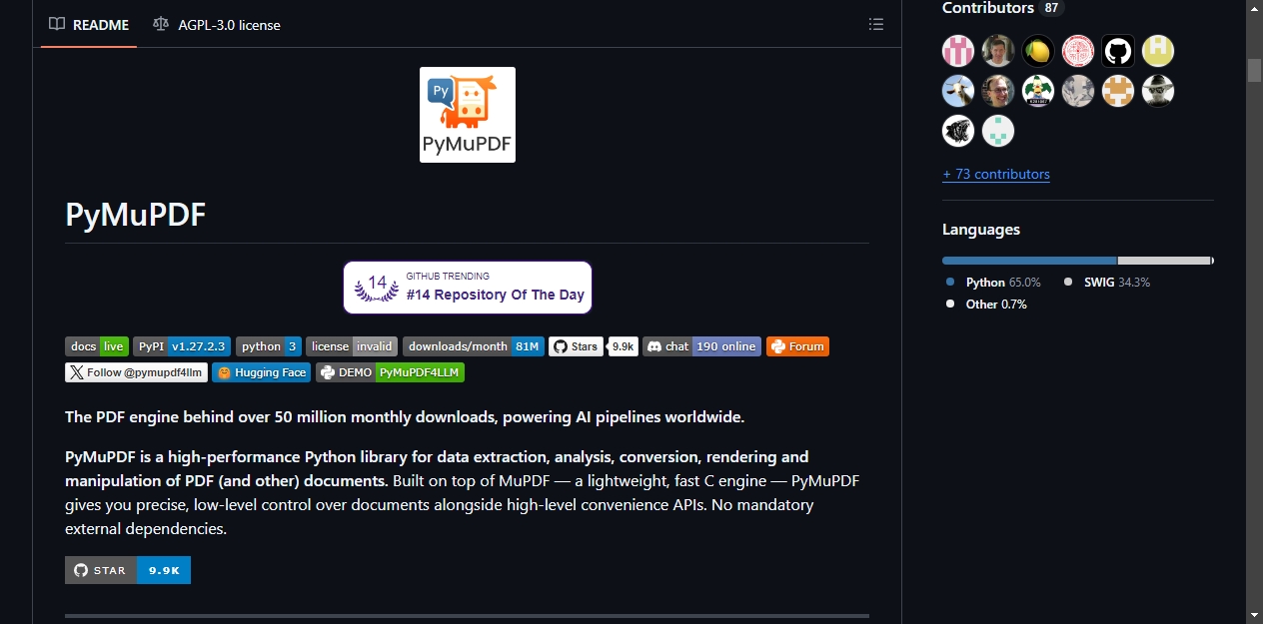The image size is (1263, 624).
Task: Open the red circular seal avatar
Action: coord(1078,51)
